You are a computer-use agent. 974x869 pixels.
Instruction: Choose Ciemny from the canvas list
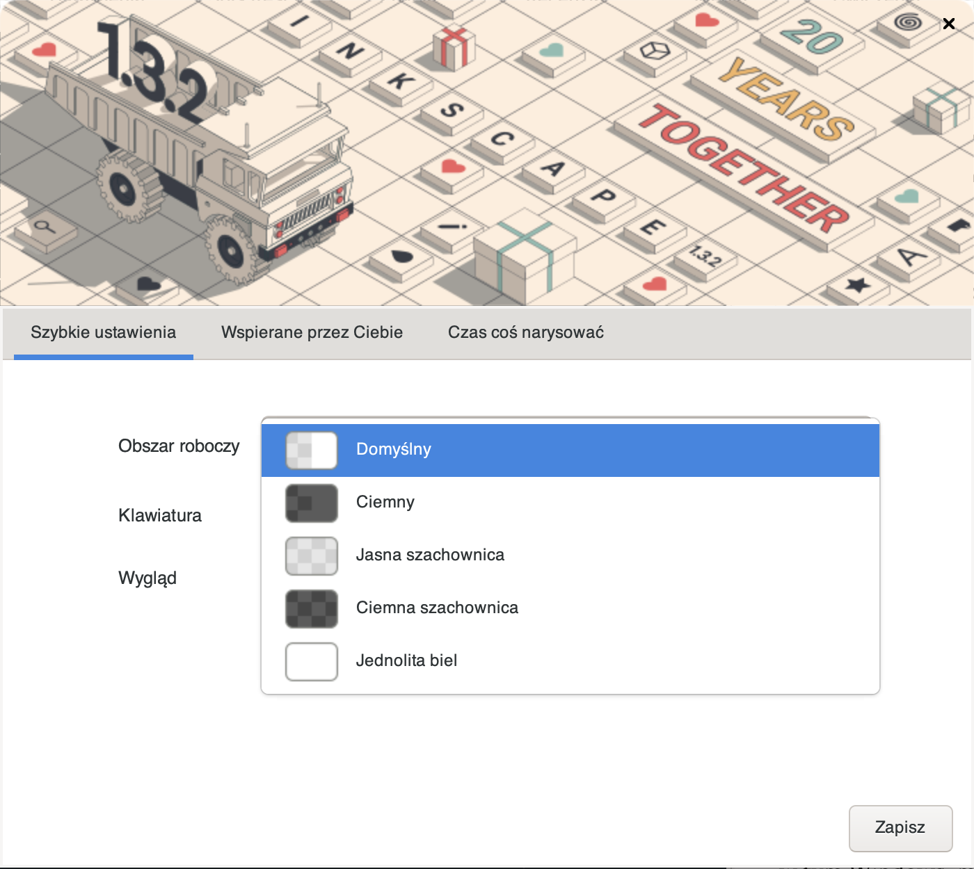tap(385, 503)
